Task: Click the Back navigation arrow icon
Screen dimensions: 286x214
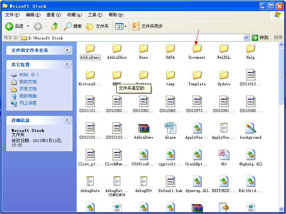Action: (9, 26)
